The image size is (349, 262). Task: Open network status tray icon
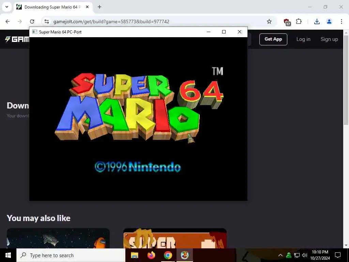[297, 255]
